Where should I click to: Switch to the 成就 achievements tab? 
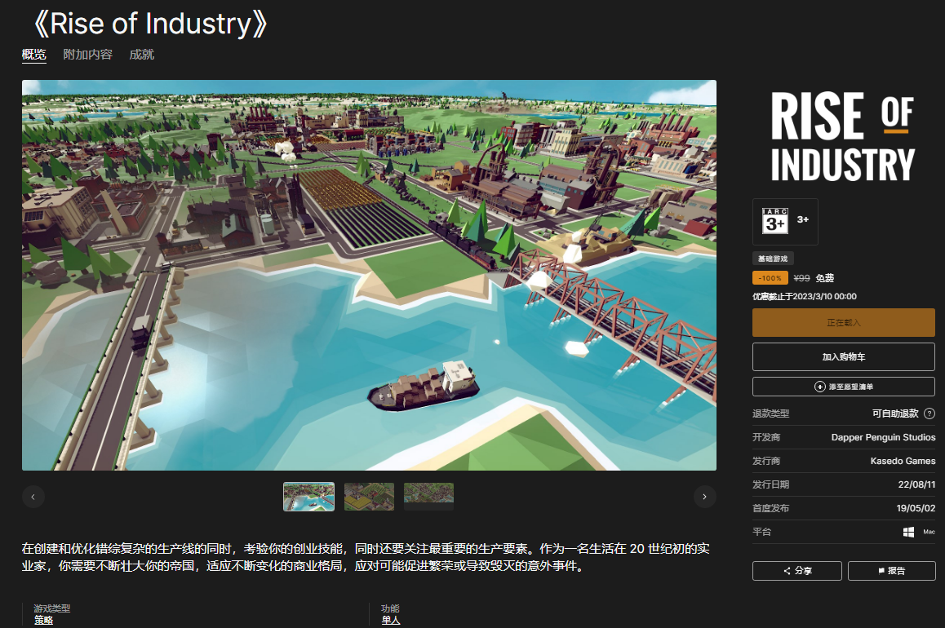point(141,55)
